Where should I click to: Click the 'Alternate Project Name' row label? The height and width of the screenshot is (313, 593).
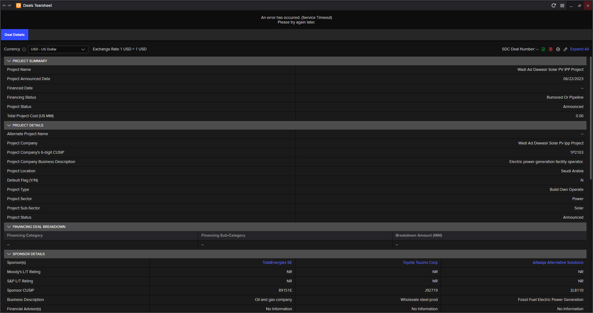(28, 134)
